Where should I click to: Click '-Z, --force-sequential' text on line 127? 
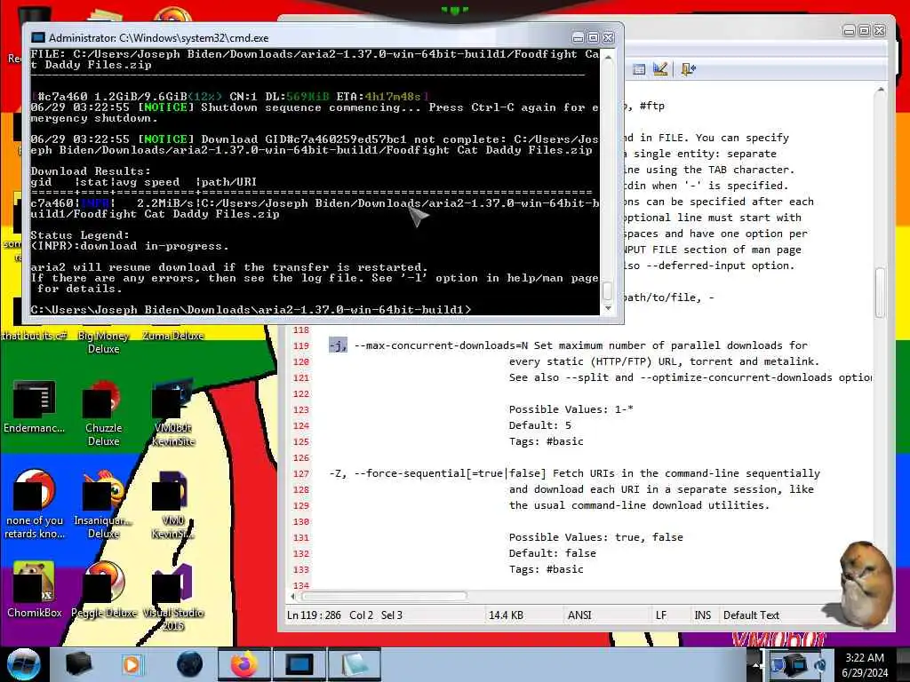[397, 474]
